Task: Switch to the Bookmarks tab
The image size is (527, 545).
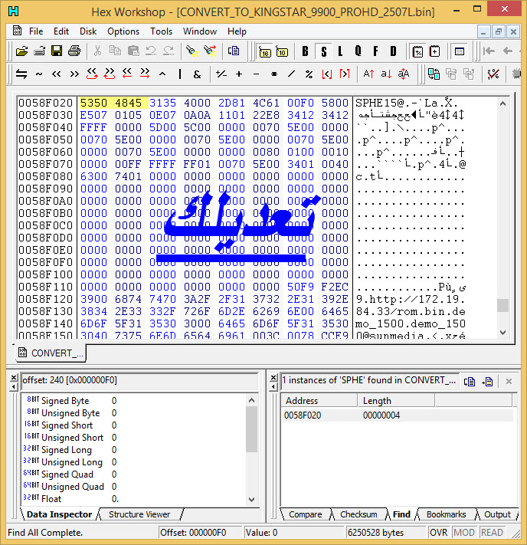Action: coord(446,514)
